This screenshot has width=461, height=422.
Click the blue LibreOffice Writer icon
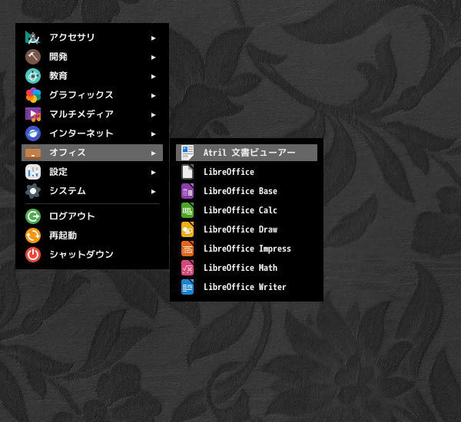187,287
